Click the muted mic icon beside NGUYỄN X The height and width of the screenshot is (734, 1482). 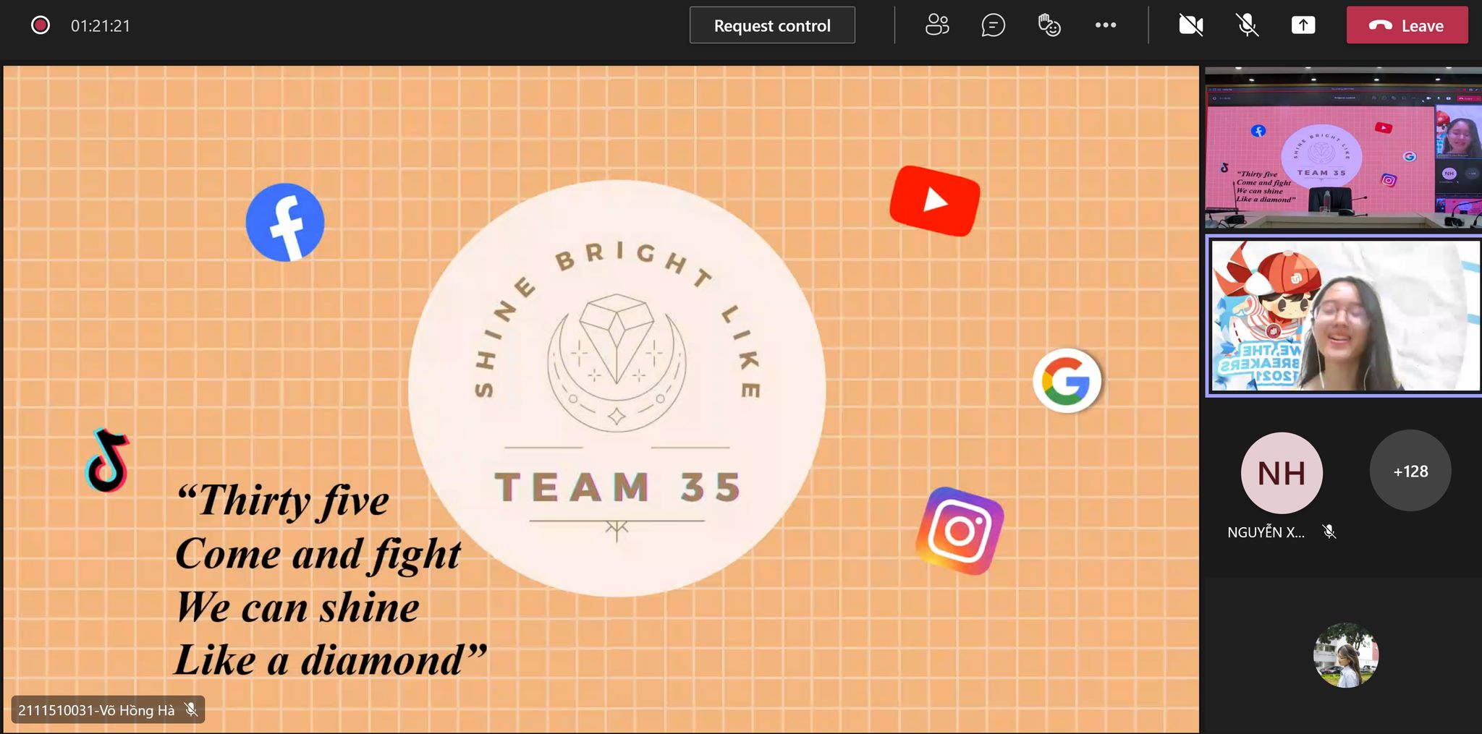tap(1329, 532)
